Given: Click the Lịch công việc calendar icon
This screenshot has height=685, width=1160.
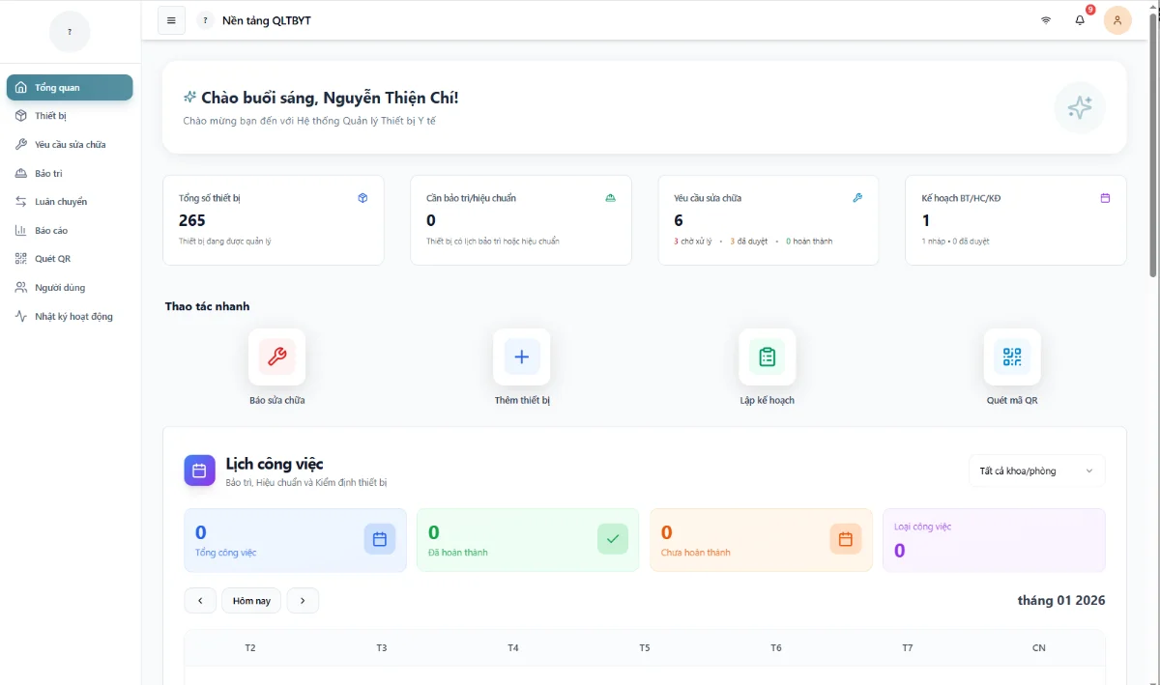Looking at the screenshot, I should tap(199, 471).
